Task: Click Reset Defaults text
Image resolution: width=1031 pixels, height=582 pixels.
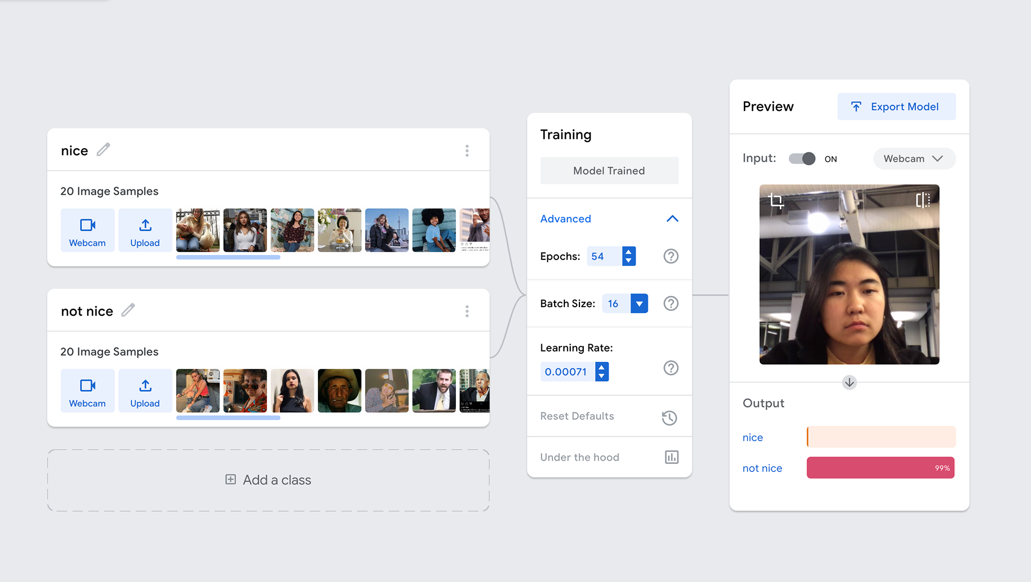Action: [577, 416]
